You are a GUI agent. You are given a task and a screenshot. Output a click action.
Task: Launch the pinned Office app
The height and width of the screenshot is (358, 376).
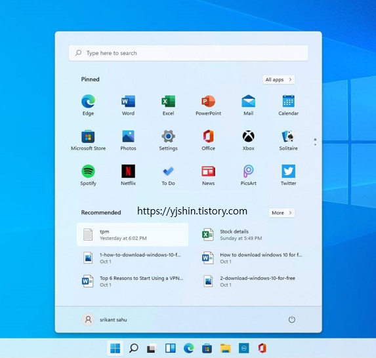[208, 140]
